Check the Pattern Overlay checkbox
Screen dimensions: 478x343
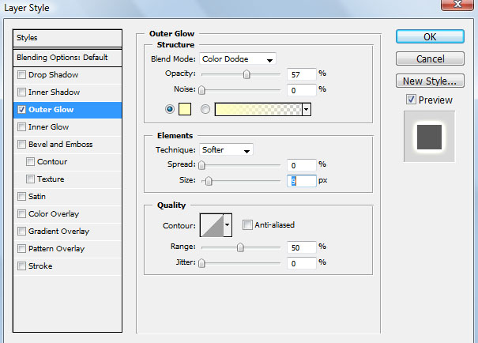click(21, 248)
